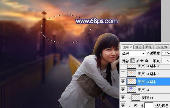Open the 柔光 blend mode dropdown

click(x=133, y=53)
